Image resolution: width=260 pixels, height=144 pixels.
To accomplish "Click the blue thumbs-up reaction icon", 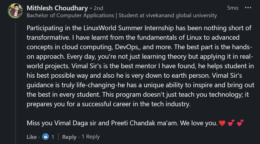I will pos(46,137).
